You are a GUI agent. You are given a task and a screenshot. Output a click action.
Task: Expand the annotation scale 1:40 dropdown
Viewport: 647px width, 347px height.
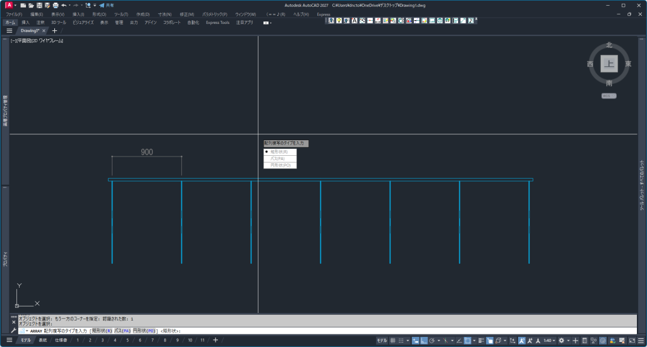(x=548, y=341)
